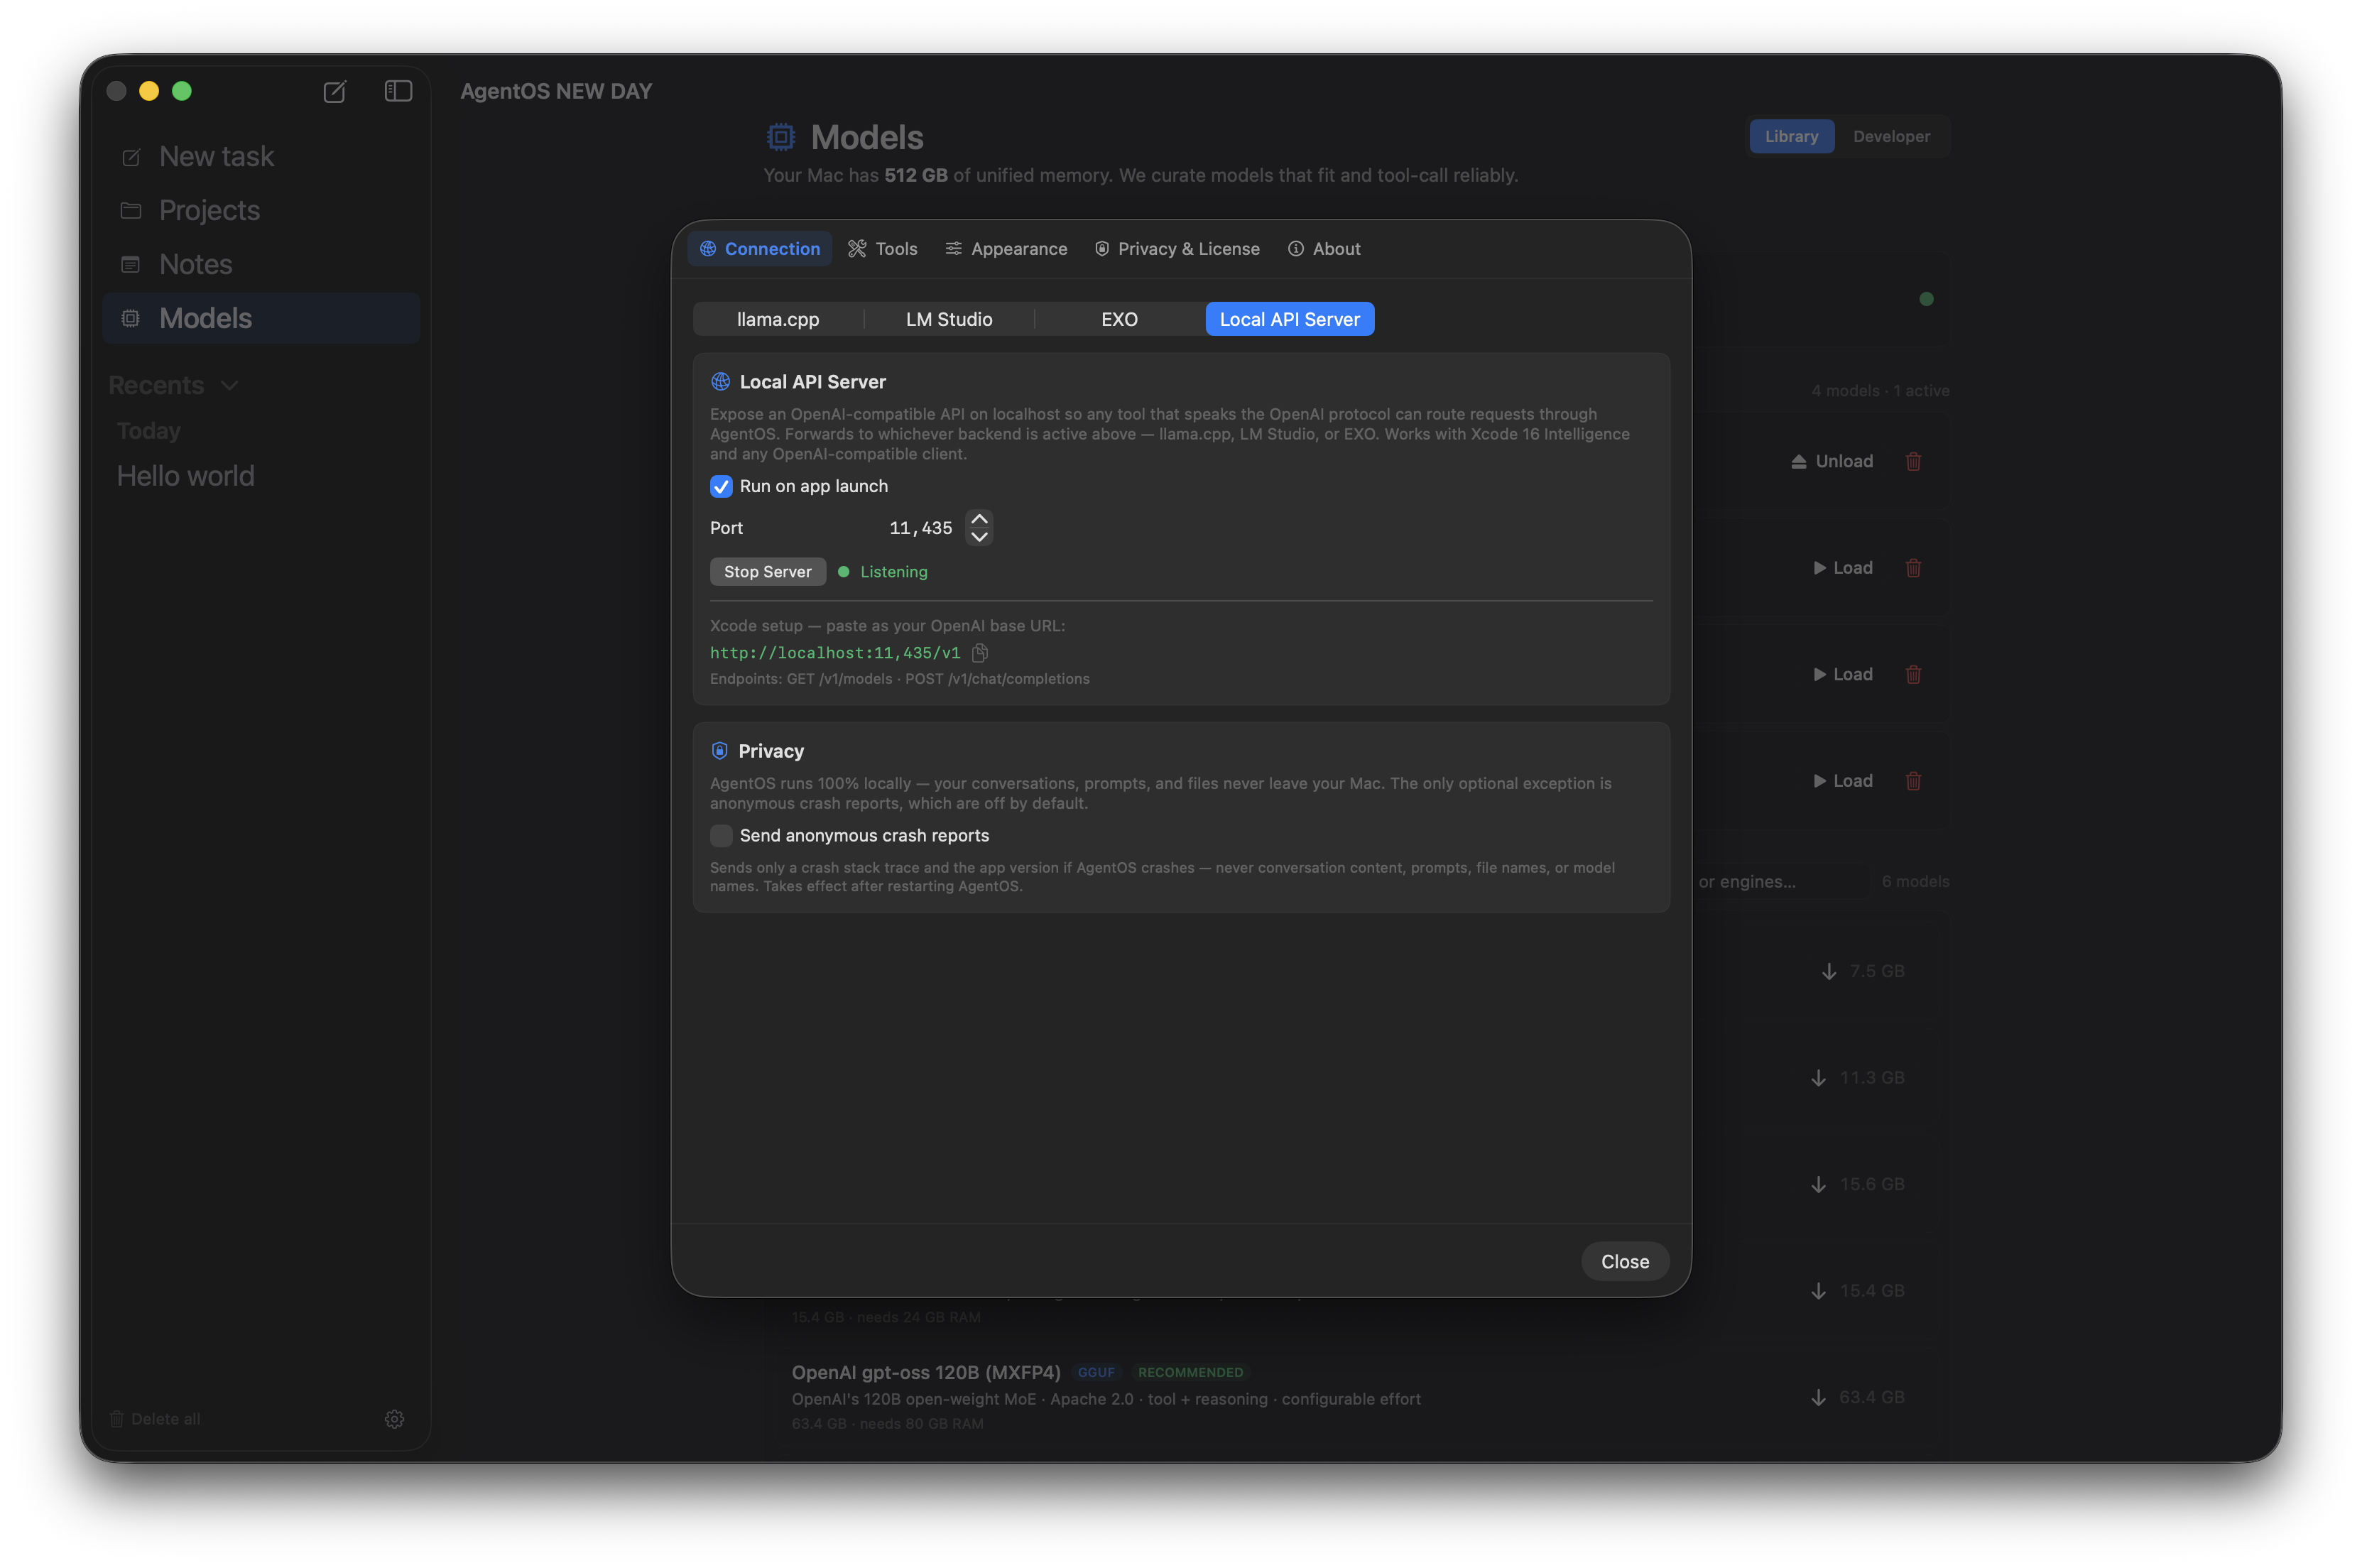Delete the model in the Unload row
Screen dimensions: 2362x1568
[1913, 462]
